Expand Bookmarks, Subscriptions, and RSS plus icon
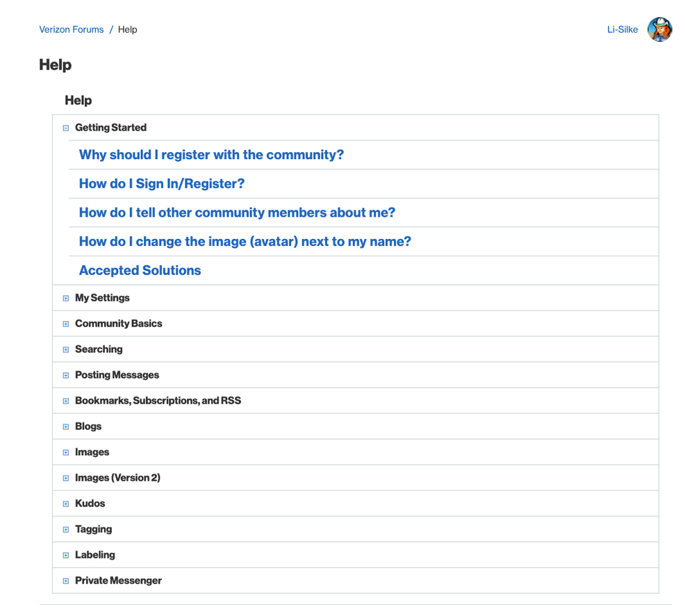 click(x=66, y=401)
